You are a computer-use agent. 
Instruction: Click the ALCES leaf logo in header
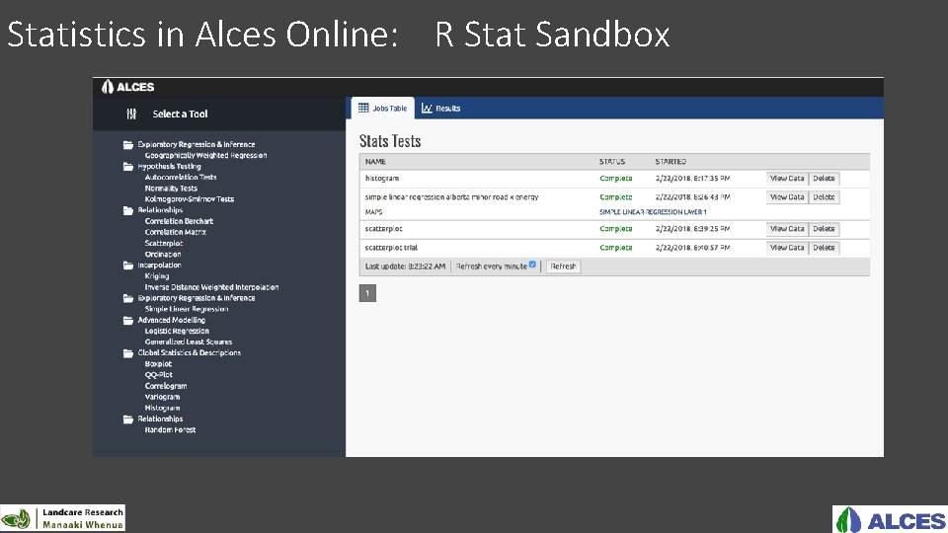[x=108, y=87]
